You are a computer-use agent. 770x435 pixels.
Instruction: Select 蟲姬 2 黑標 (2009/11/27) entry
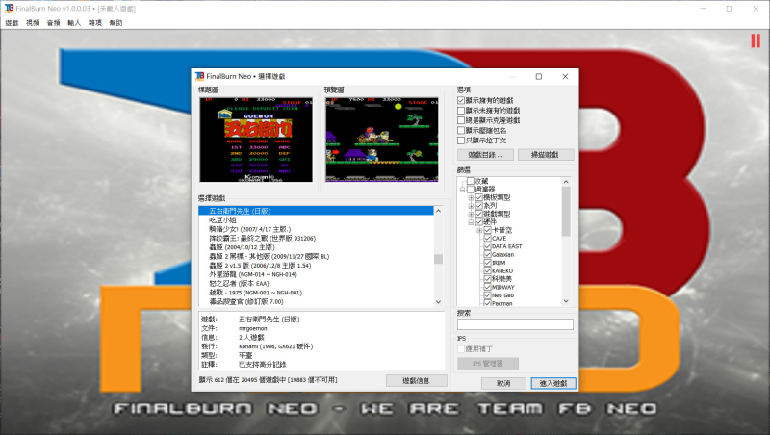(317, 256)
